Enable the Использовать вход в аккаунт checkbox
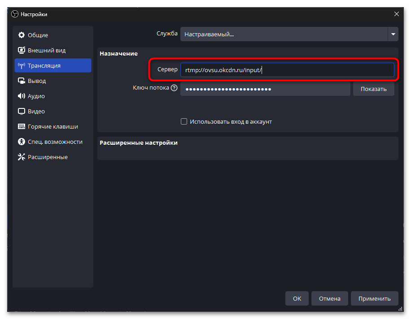 [184, 121]
